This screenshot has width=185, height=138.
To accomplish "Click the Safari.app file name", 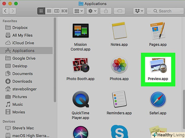I will pyautogui.click(x=158, y=113).
